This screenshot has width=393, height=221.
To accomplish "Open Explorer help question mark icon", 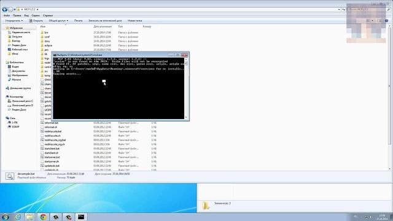I will (x=386, y=21).
